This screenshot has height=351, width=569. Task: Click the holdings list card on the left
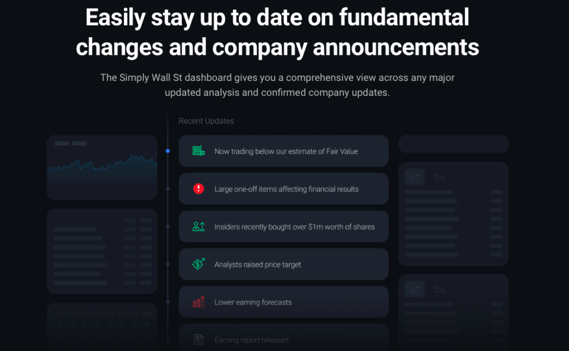(102, 251)
